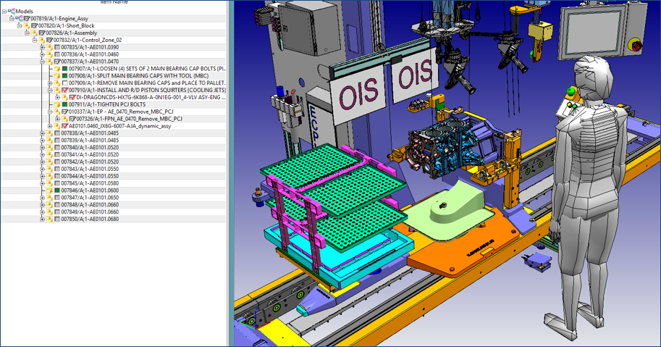Click assembly icon beside 007832 Control_Zone_02
661x347 pixels.
pyautogui.click(x=42, y=40)
